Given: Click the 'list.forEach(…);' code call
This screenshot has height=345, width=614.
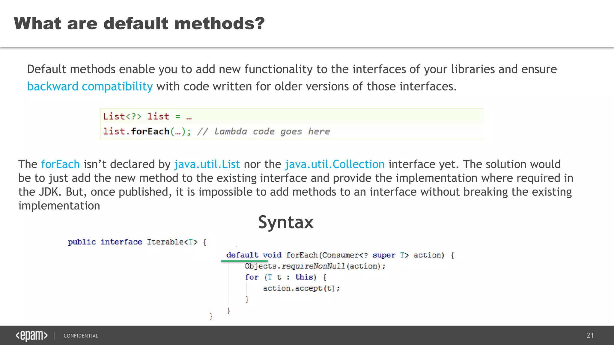Looking at the screenshot, I should coord(147,131).
